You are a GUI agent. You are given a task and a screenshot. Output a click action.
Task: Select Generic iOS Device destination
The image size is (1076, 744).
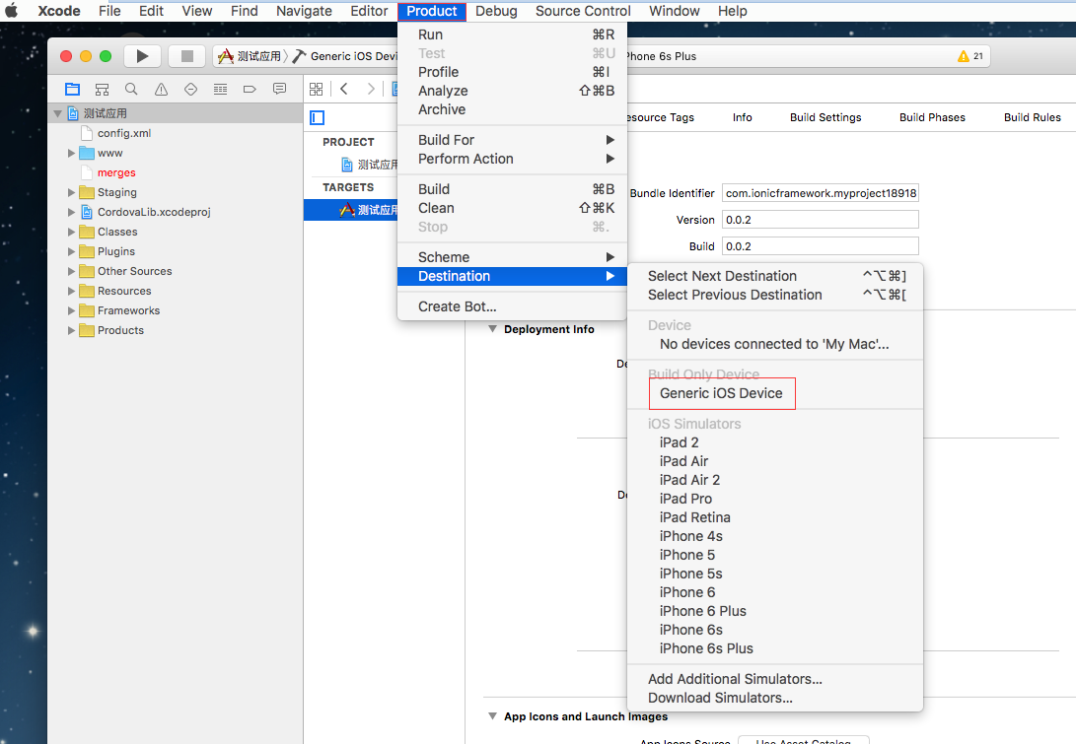click(775, 393)
